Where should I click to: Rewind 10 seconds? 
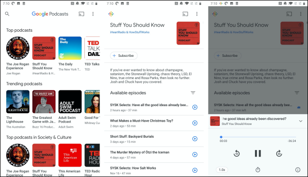pyautogui.click(x=237, y=153)
